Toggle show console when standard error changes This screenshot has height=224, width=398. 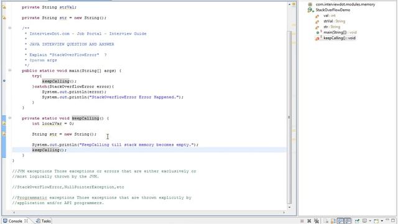click(348, 221)
